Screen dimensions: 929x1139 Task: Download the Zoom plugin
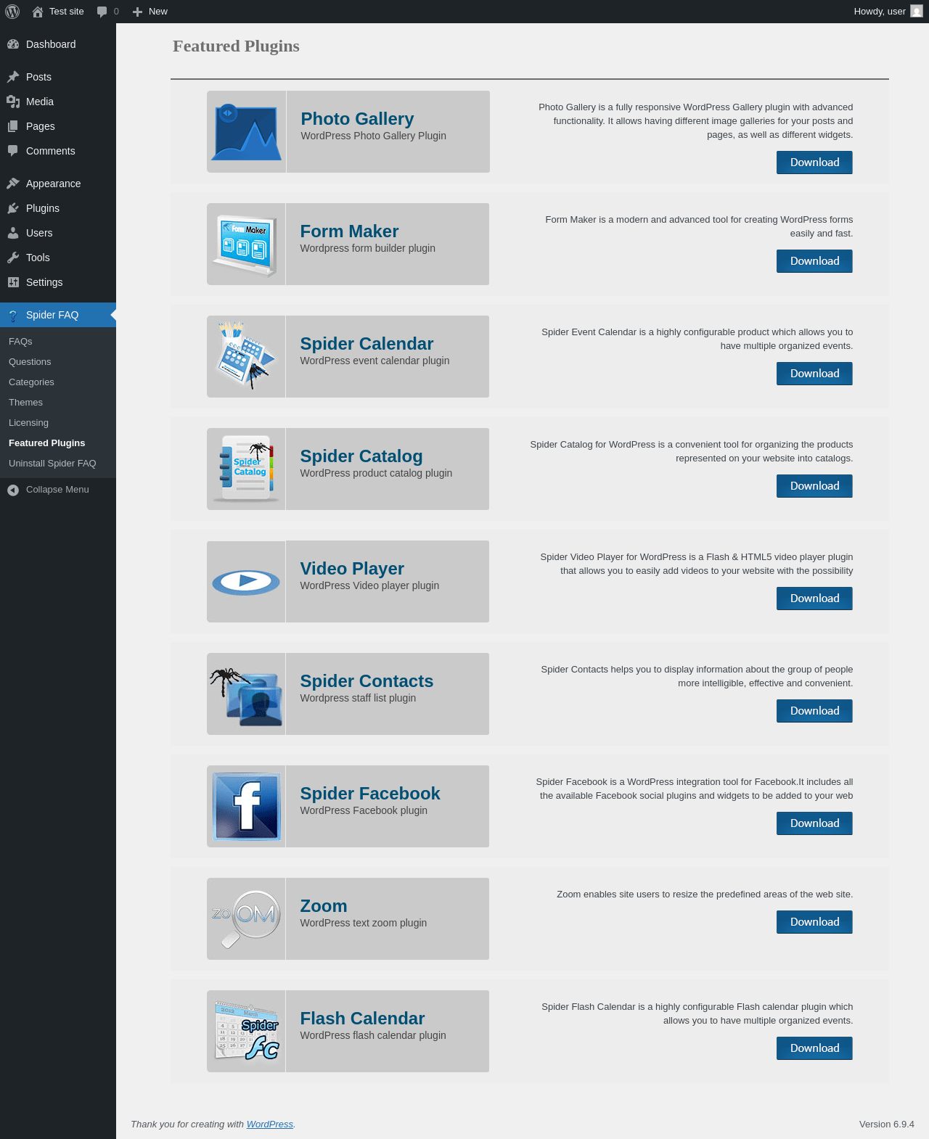click(x=814, y=922)
